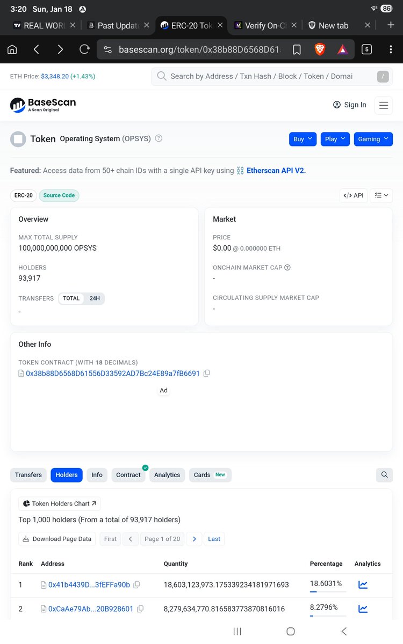Open the Token Holders Chart button
Screen dimensions: 403x644
pyautogui.click(x=60, y=504)
